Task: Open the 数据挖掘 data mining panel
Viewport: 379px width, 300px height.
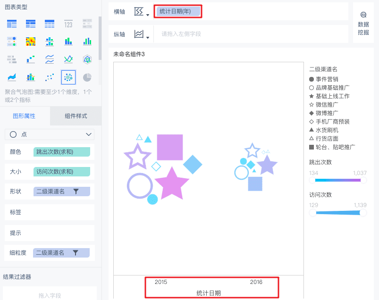Action: 363,24
